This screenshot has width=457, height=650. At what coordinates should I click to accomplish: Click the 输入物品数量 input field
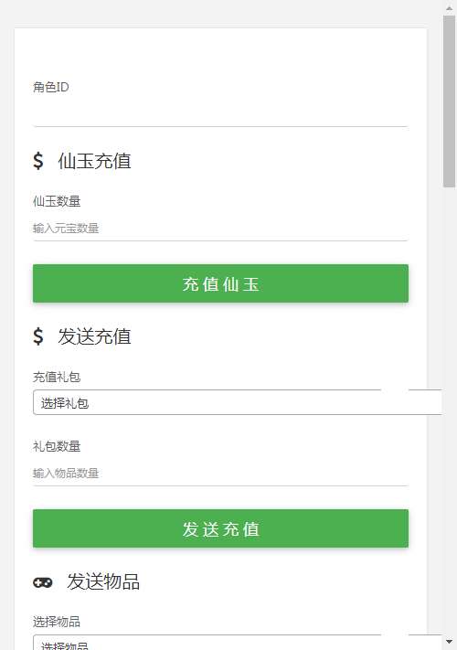point(220,474)
